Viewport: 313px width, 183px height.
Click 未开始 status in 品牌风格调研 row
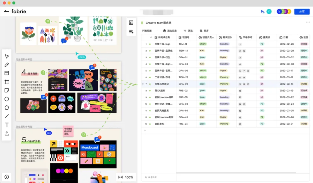coord(304,84)
